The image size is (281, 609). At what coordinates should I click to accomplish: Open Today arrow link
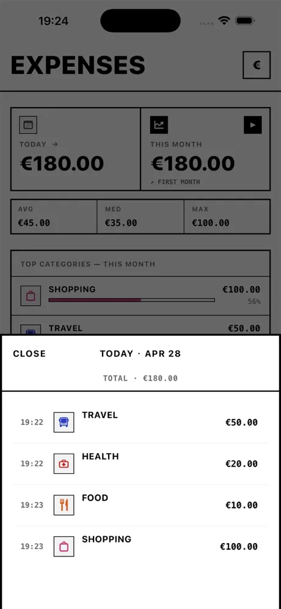(38, 144)
